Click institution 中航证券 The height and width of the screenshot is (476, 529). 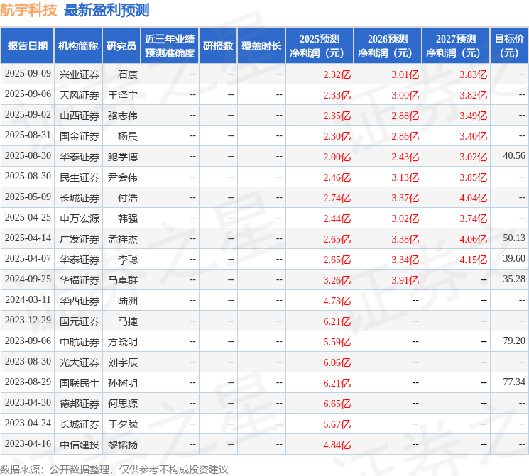coord(80,342)
